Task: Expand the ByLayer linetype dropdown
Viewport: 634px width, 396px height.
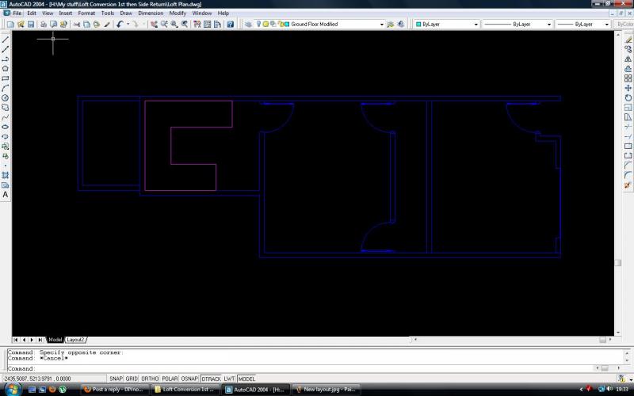Action: (x=518, y=25)
